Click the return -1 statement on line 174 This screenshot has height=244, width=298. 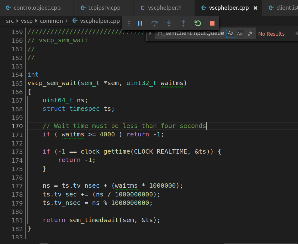(77, 160)
